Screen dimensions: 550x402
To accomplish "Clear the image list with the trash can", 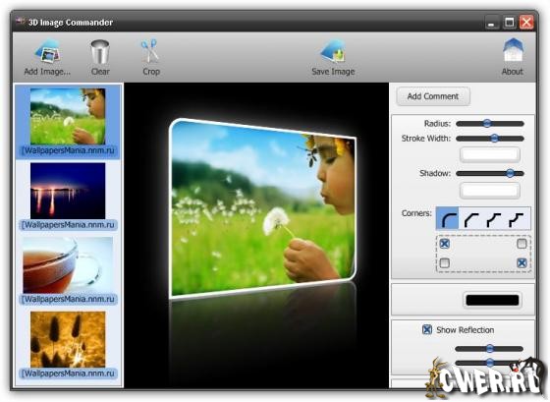I will tap(100, 58).
